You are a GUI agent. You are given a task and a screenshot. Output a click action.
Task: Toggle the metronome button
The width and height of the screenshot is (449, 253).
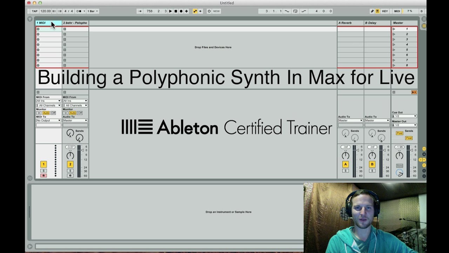click(79, 11)
